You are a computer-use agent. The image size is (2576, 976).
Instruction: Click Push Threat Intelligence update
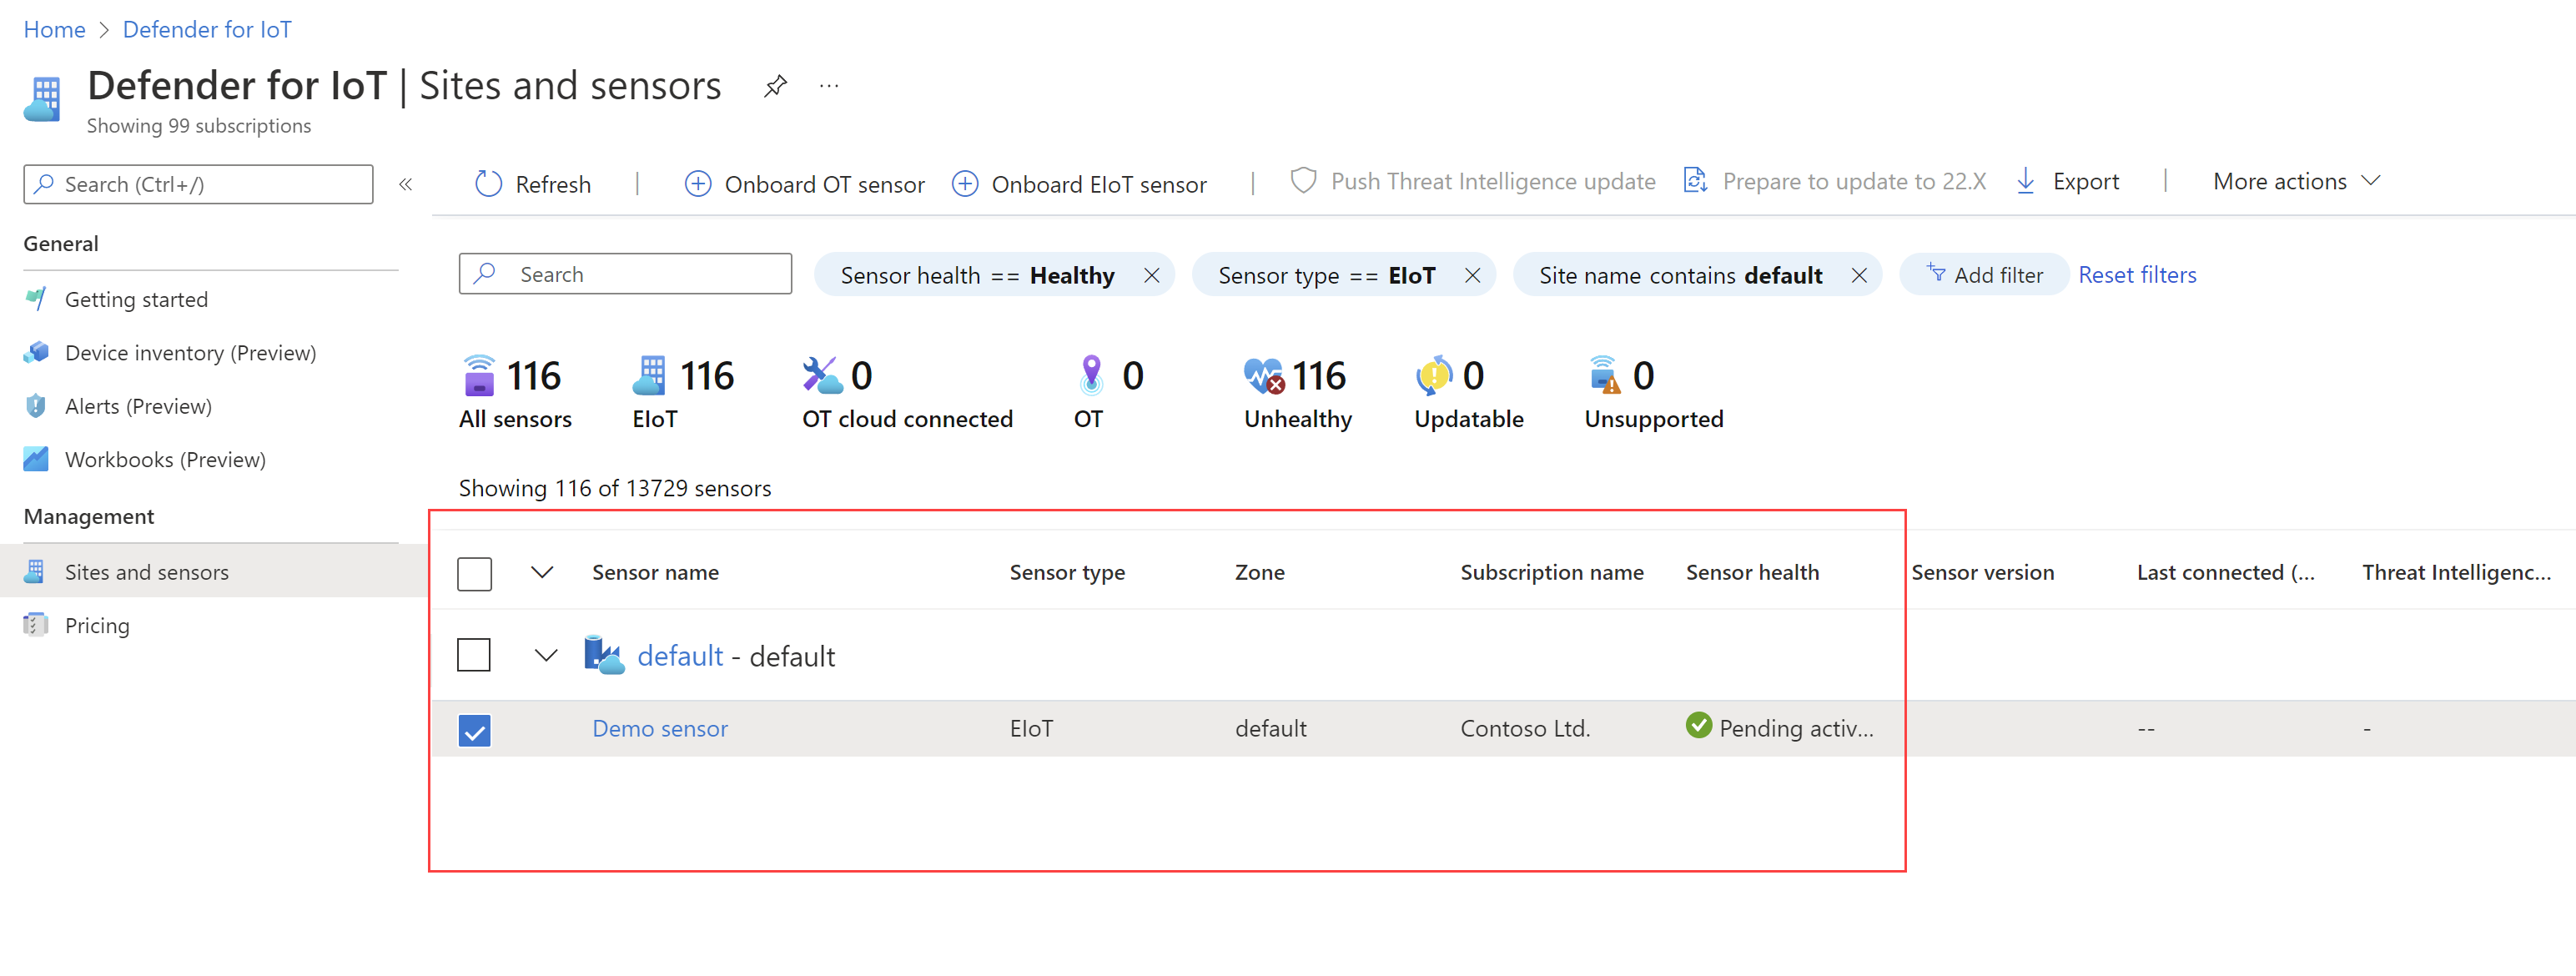pos(1473,181)
